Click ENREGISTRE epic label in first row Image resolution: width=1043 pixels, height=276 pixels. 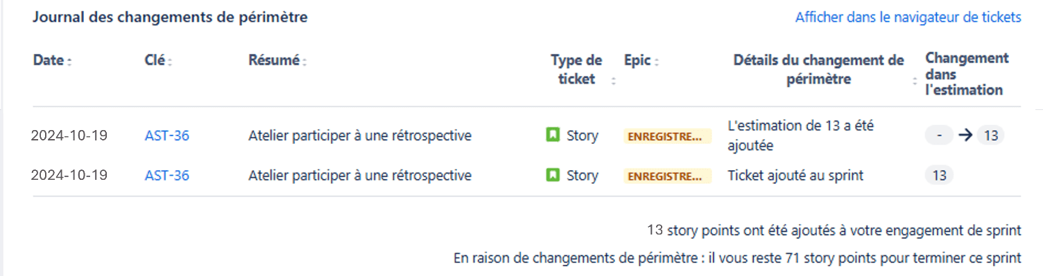pyautogui.click(x=667, y=136)
